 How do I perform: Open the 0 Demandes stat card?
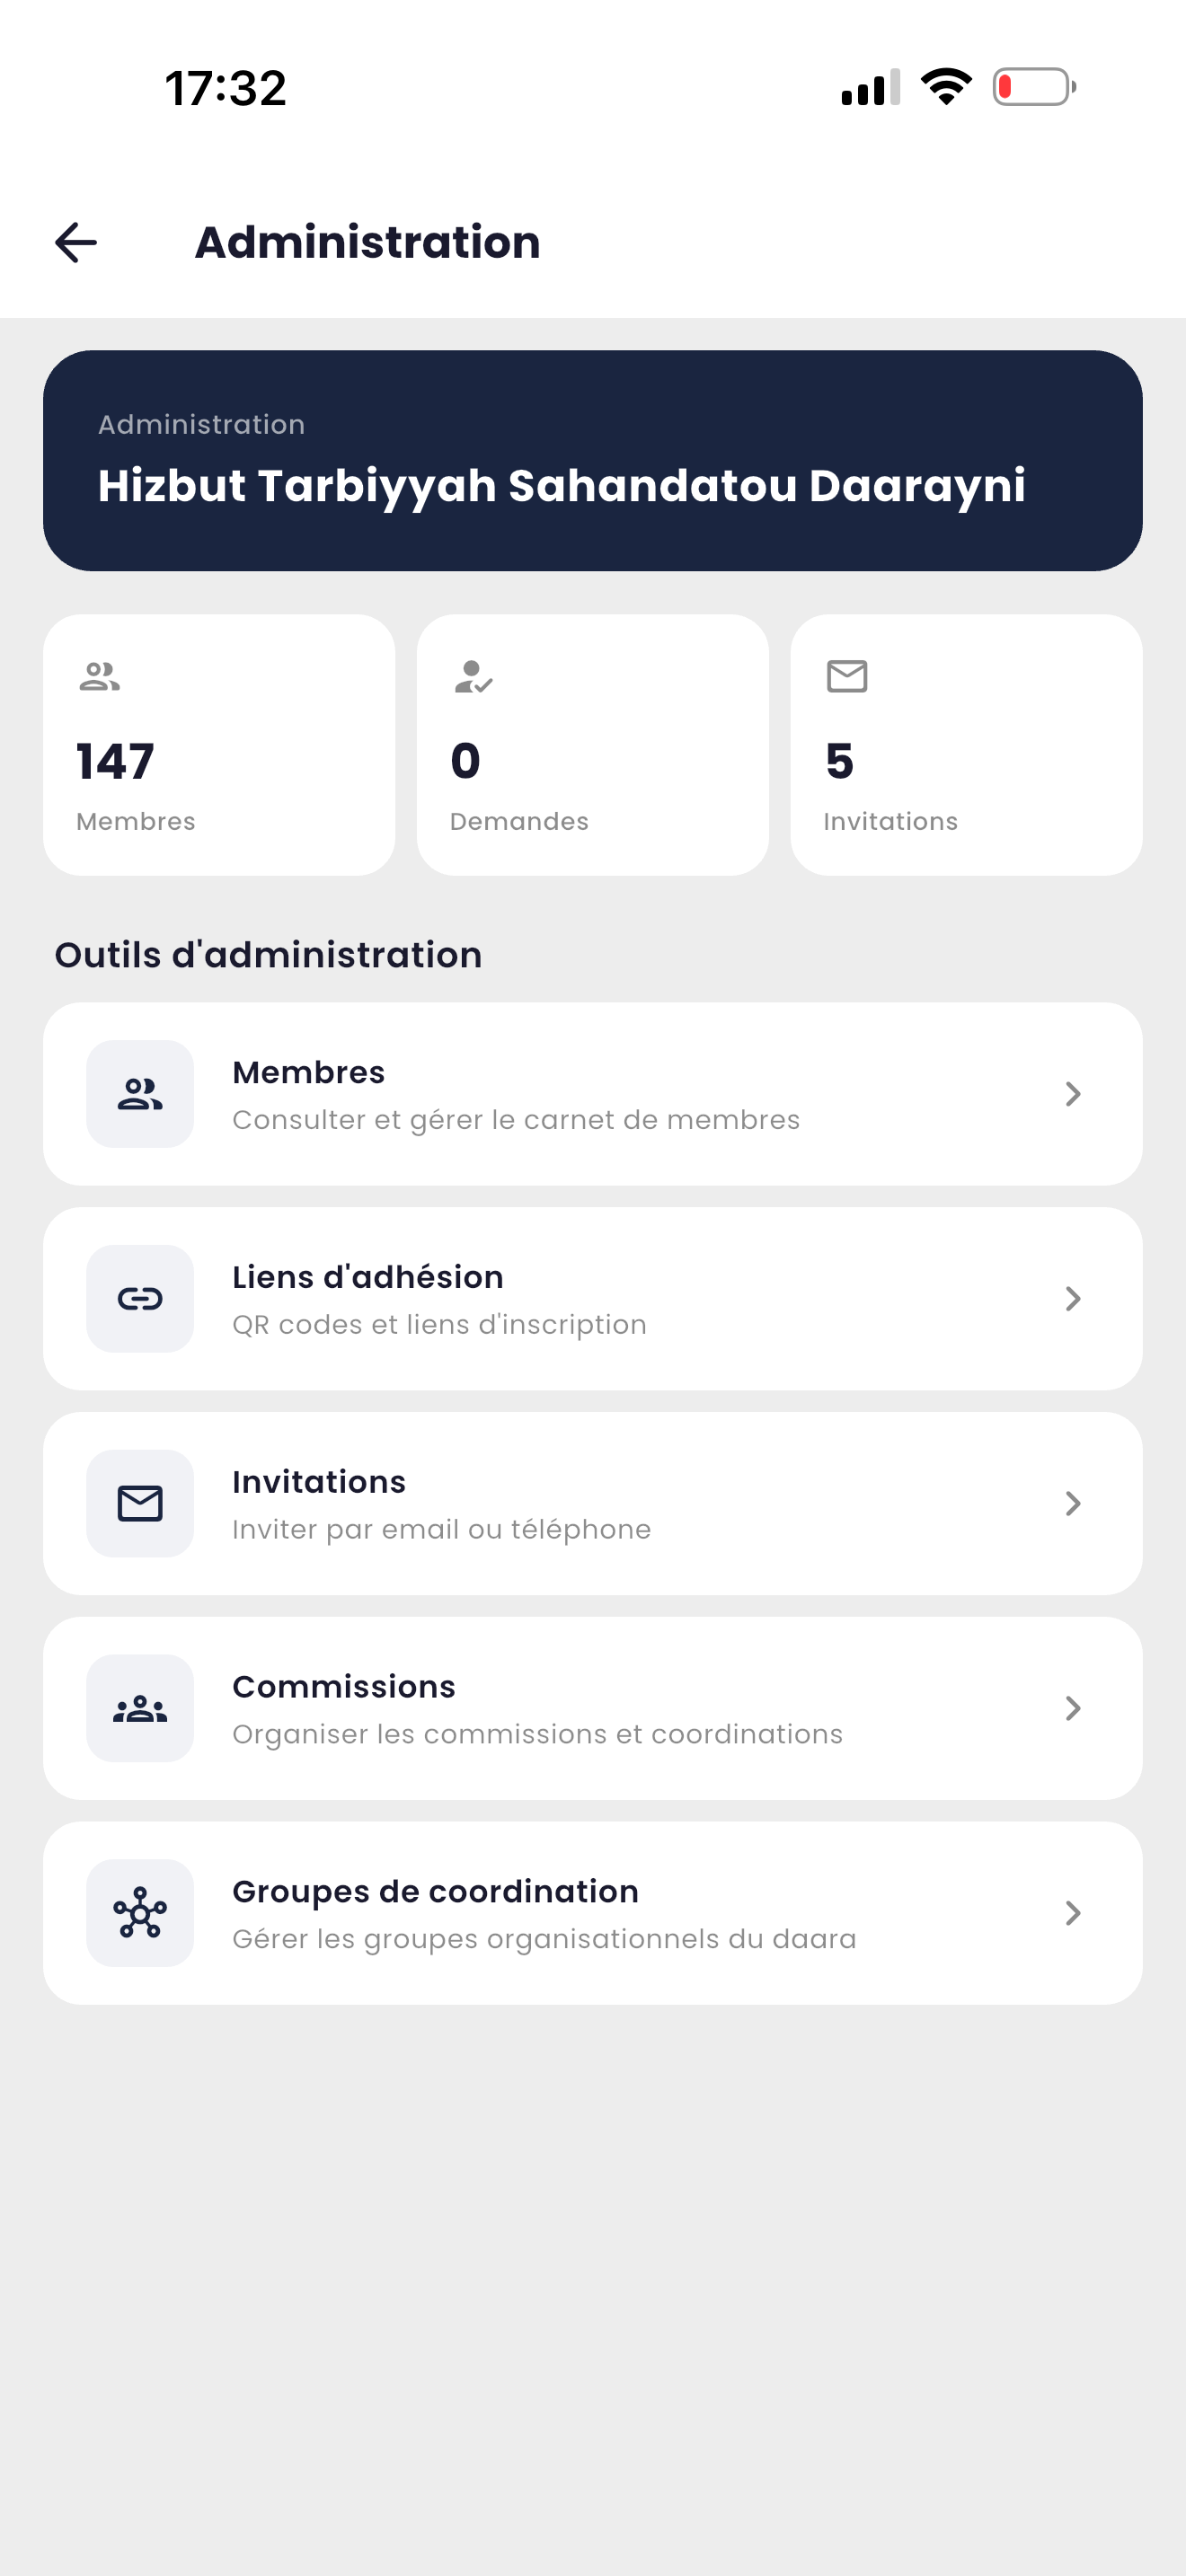click(593, 746)
